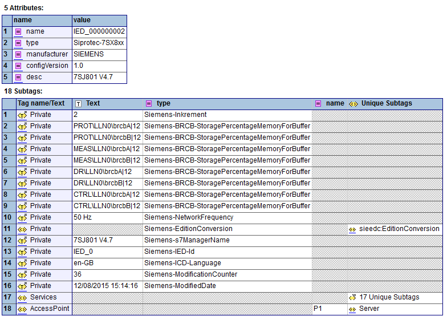Click the Text column header 'T' icon
The height and width of the screenshot is (320, 447).
click(79, 104)
